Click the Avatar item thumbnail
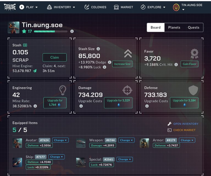 17,143
